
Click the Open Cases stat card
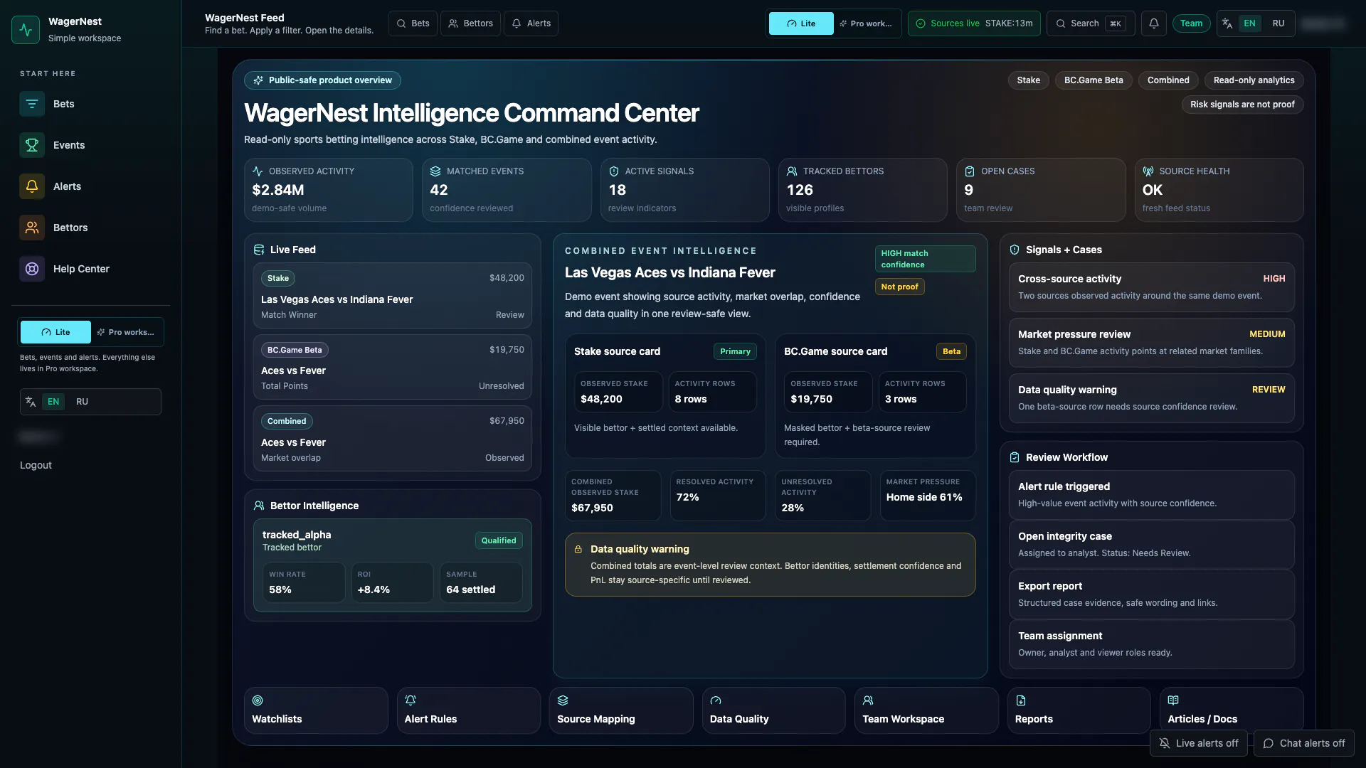point(1041,190)
